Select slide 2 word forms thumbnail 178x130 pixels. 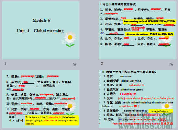[137, 30]
